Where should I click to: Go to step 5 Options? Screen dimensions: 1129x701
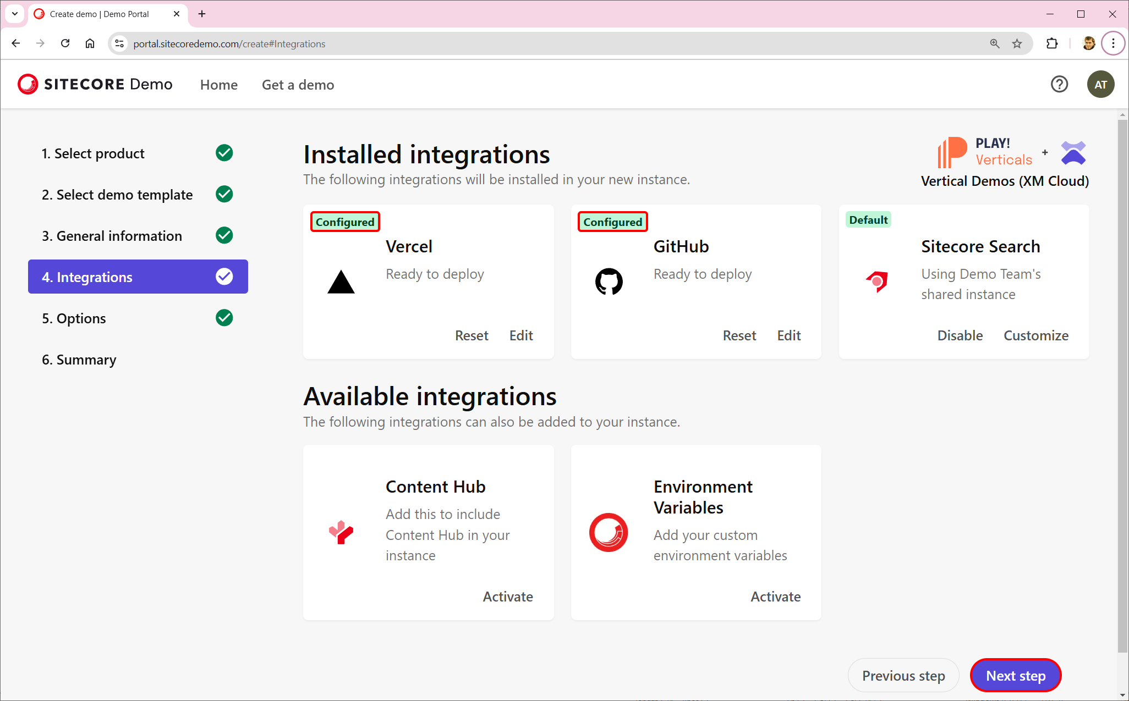point(74,318)
